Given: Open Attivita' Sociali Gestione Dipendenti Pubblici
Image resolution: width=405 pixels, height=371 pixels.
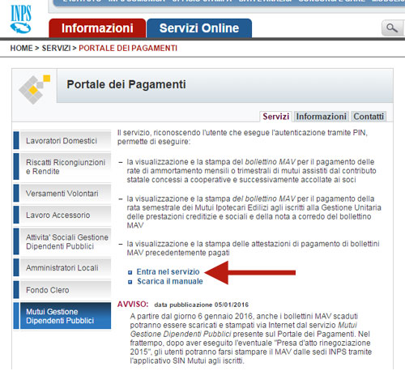Looking at the screenshot, I should tap(62, 241).
